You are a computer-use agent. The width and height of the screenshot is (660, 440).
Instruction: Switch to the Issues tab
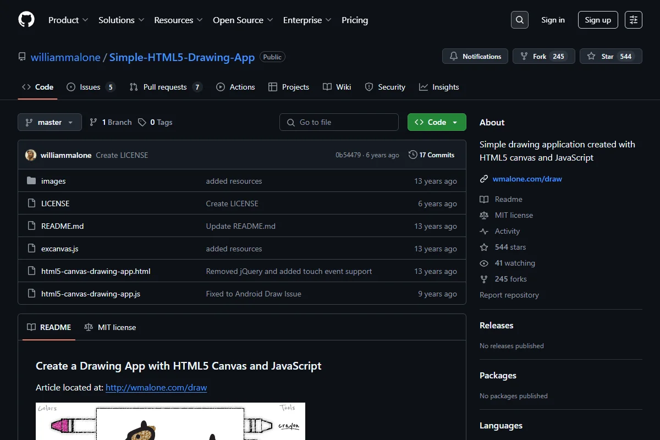(x=91, y=87)
